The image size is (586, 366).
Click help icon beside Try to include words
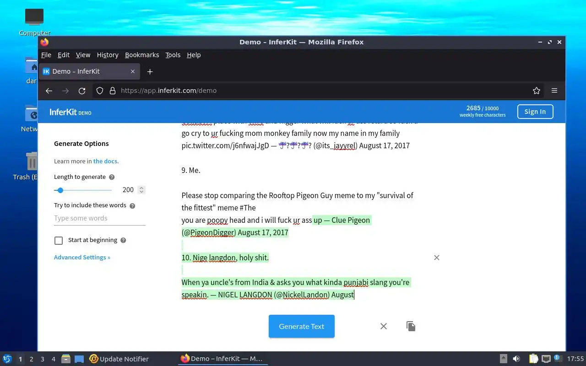[x=132, y=206]
